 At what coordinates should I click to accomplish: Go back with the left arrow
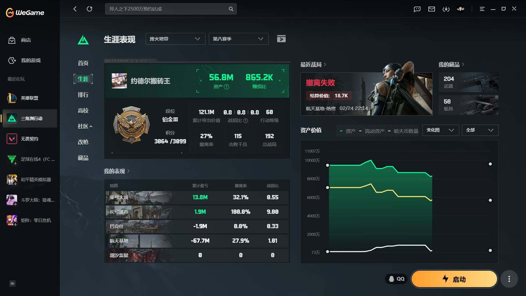tap(75, 9)
